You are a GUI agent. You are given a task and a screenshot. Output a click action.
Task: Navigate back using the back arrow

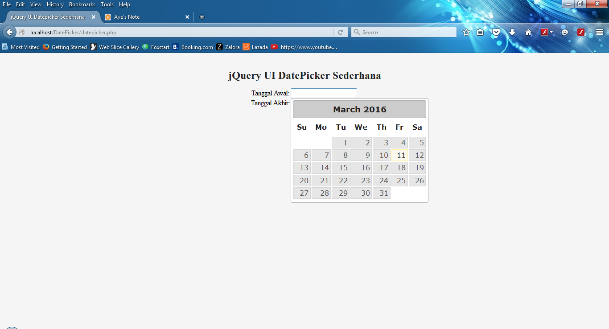click(x=9, y=32)
